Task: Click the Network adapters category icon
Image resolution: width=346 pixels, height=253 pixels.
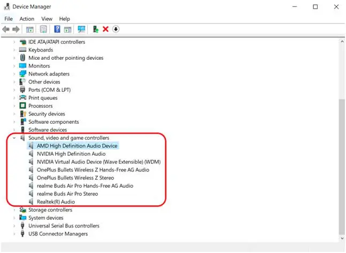Action: (22, 74)
